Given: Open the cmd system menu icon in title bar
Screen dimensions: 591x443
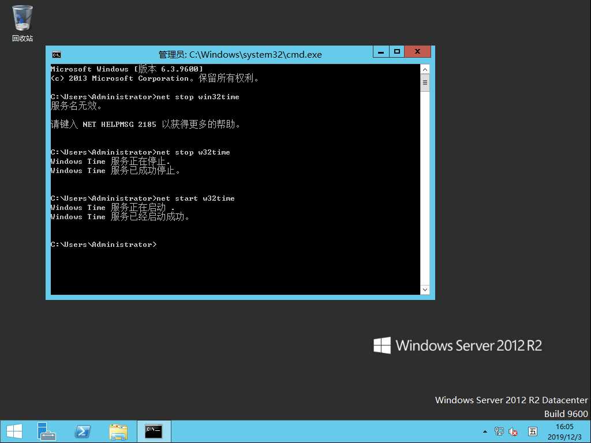Looking at the screenshot, I should tap(57, 55).
